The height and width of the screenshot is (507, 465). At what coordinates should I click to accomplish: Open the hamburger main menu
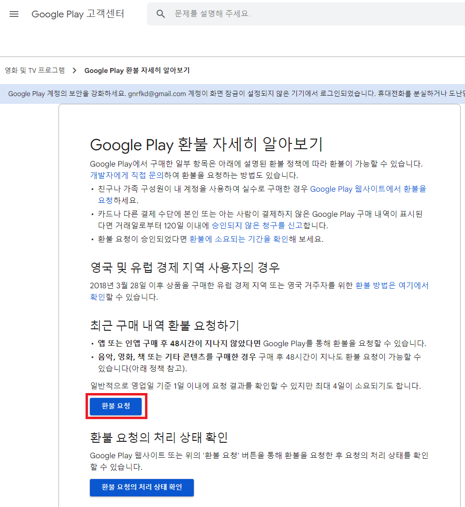coord(14,14)
